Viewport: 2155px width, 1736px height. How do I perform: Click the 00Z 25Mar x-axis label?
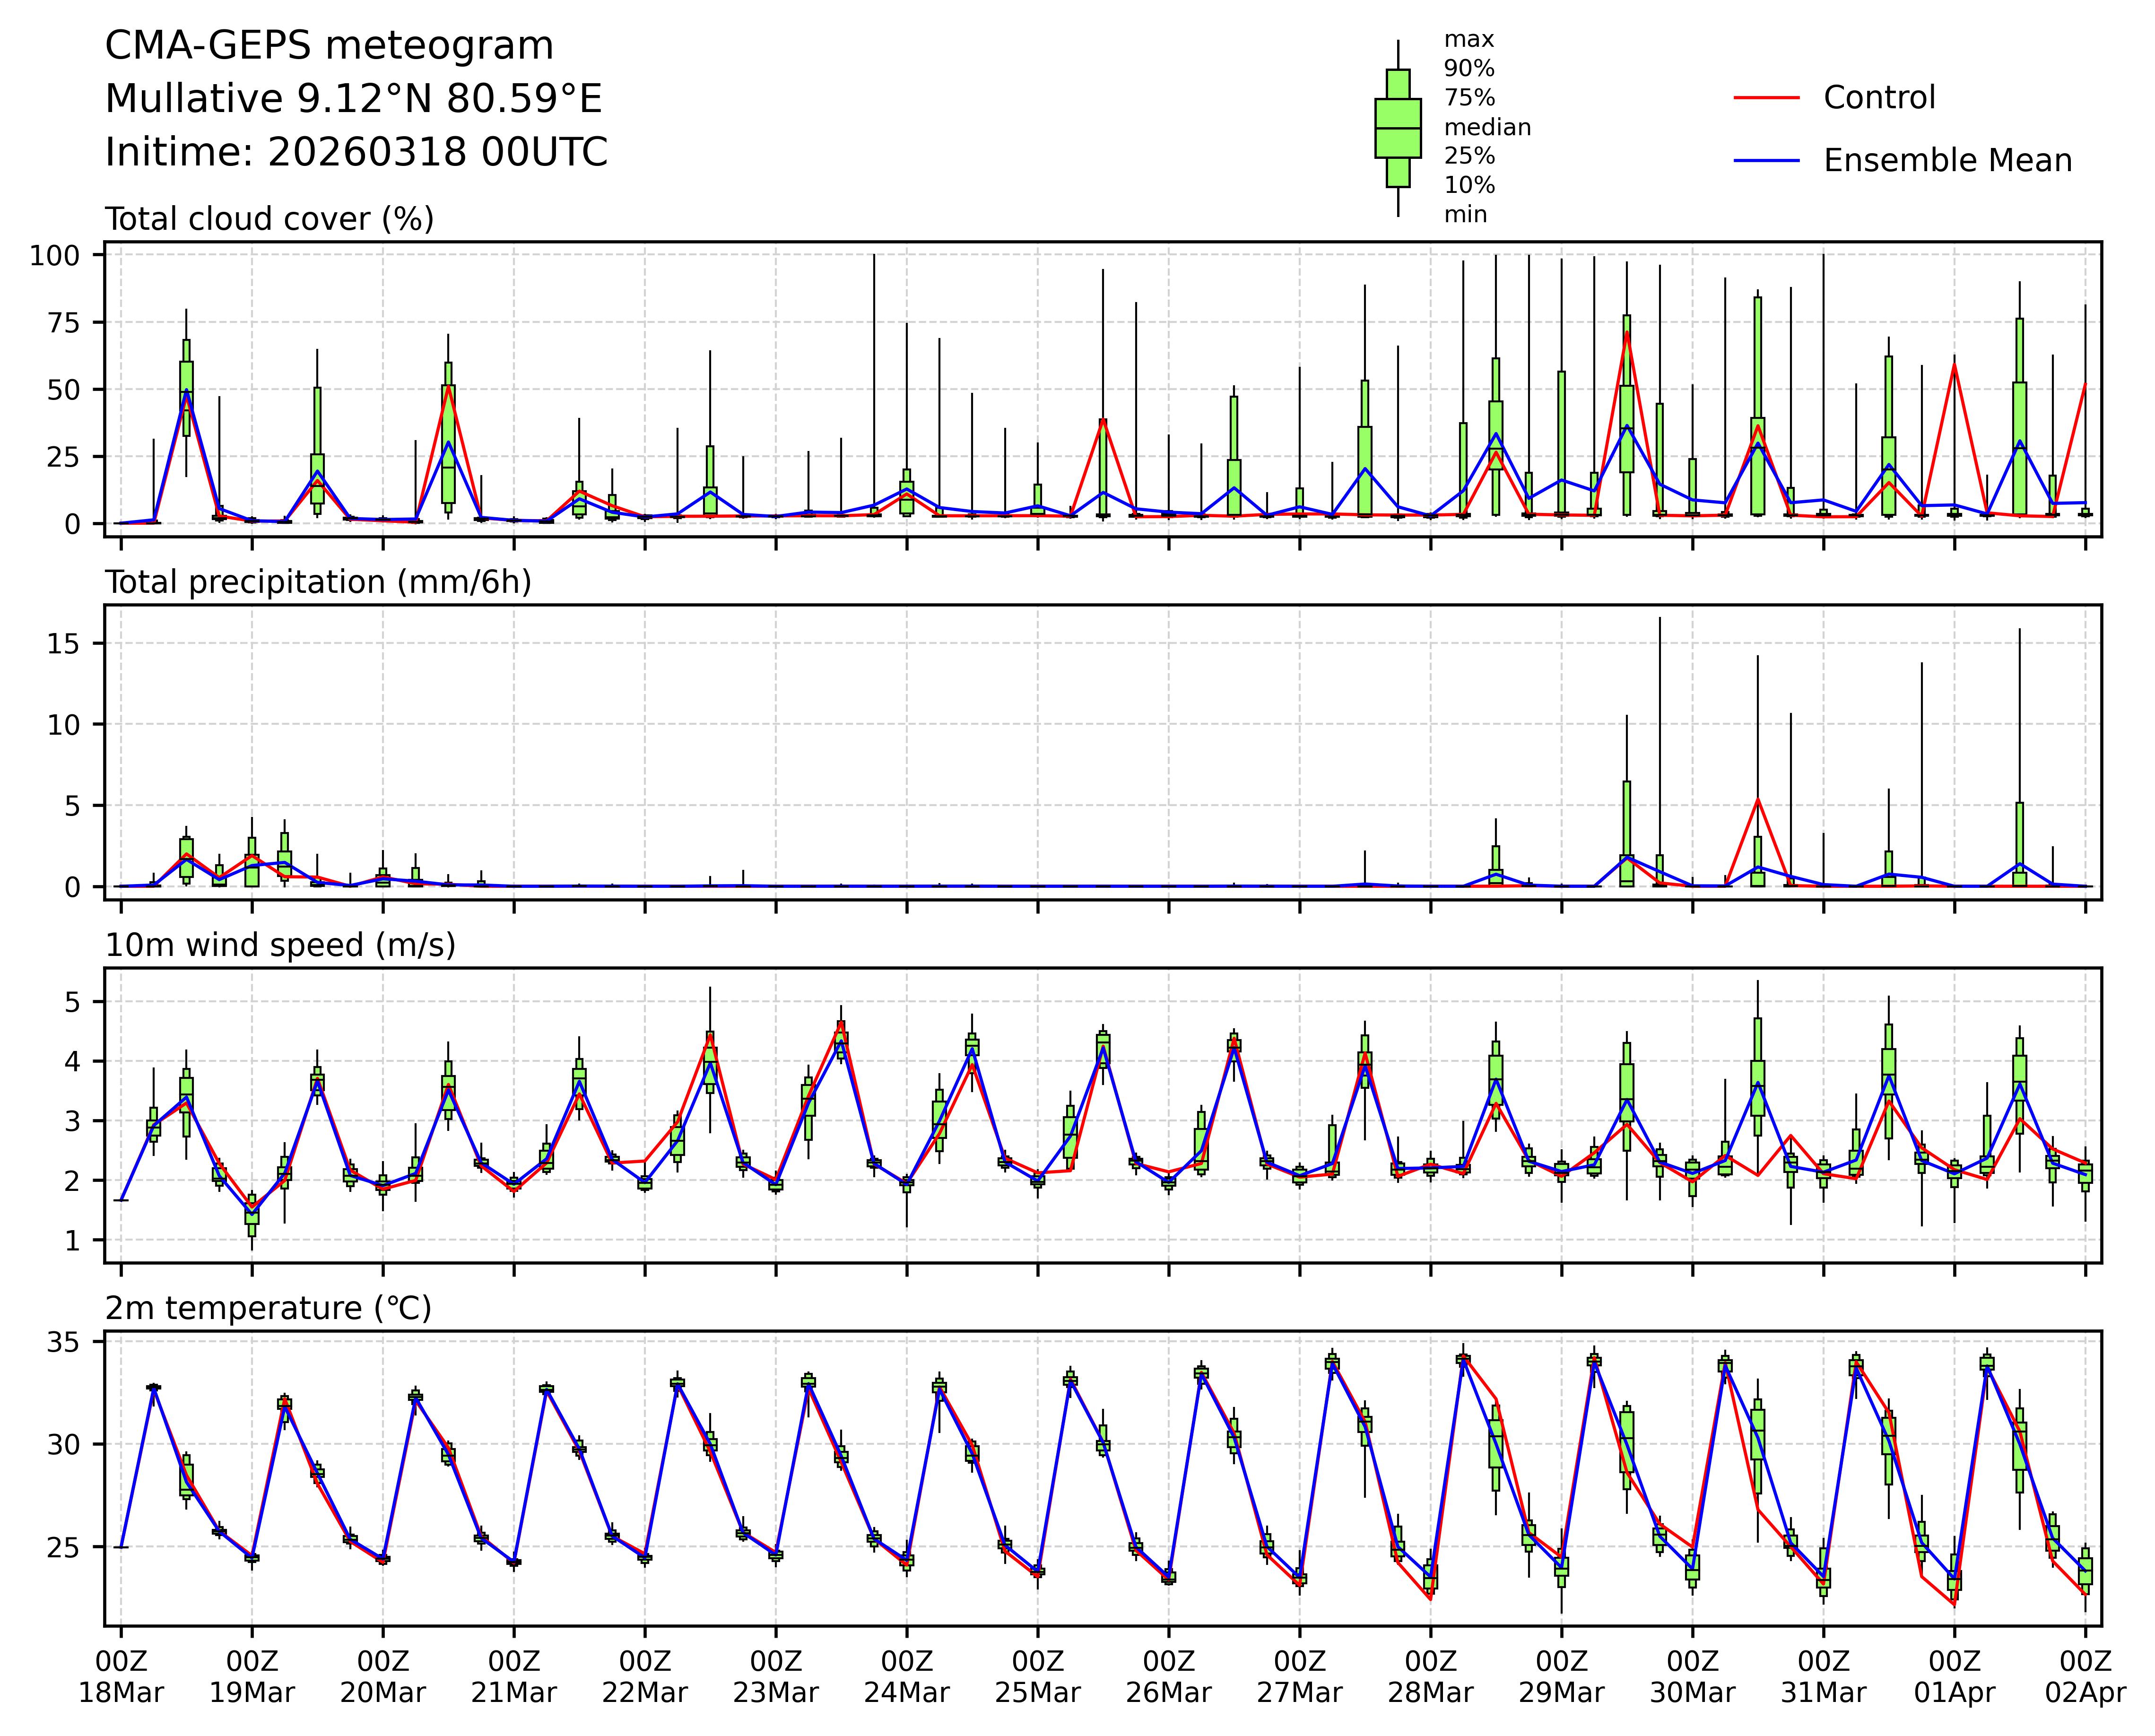pos(1037,1677)
